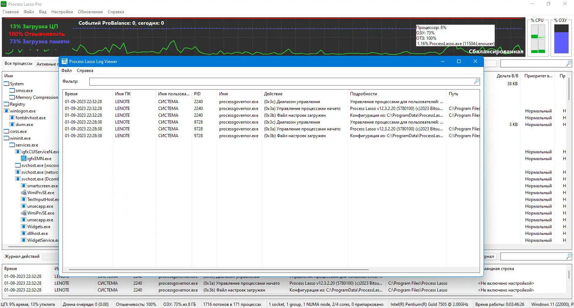Select the dllhost.exe process icon
Image resolution: width=574 pixels, height=308 pixels.
coord(24,234)
